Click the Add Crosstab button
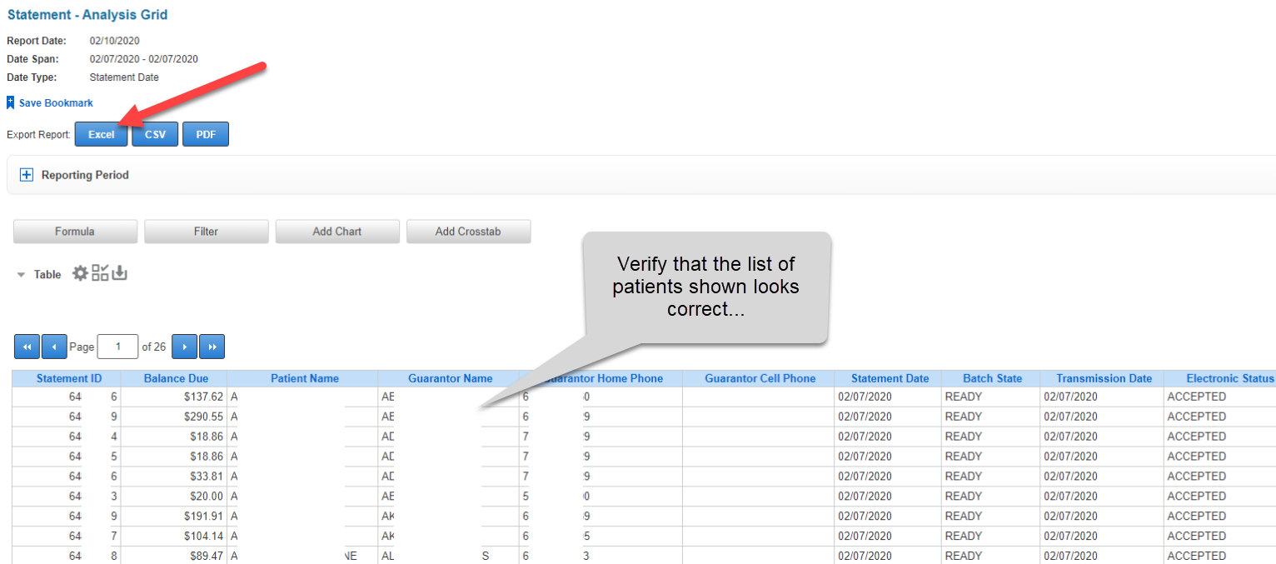The height and width of the screenshot is (564, 1276). (x=468, y=232)
